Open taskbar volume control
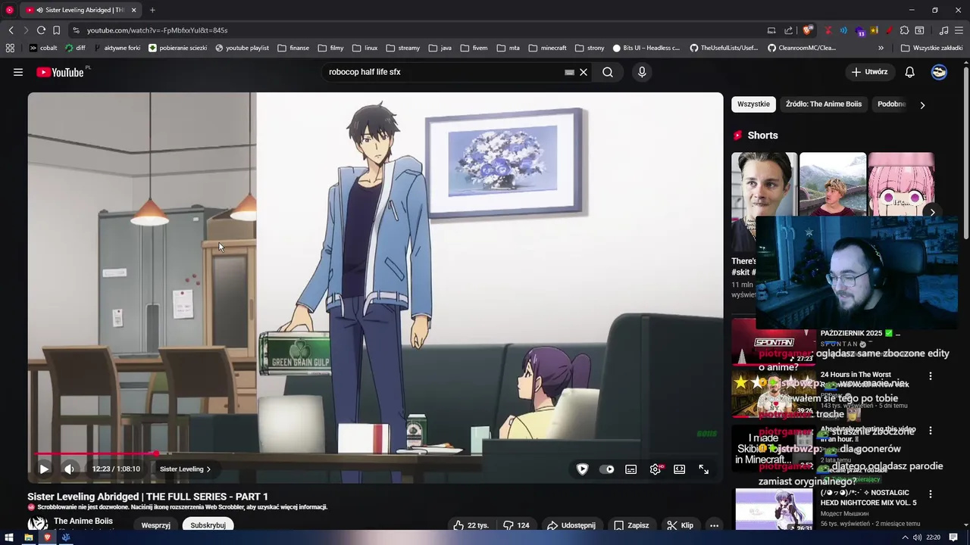This screenshot has height=545, width=970. (917, 537)
